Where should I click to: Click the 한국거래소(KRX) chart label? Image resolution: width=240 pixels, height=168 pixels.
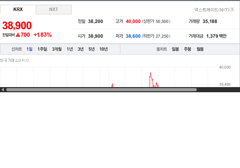point(14,60)
